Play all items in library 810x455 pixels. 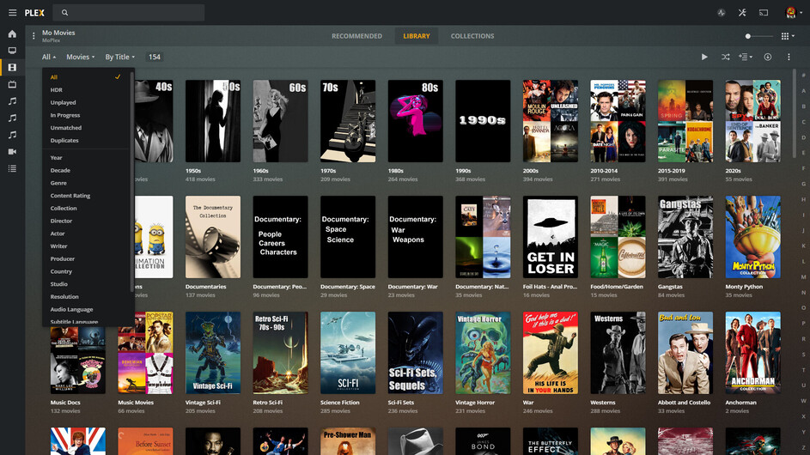coord(704,57)
